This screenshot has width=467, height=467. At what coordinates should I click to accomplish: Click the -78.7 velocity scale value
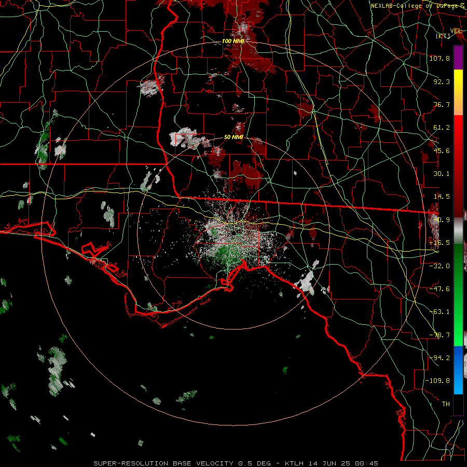439,335
